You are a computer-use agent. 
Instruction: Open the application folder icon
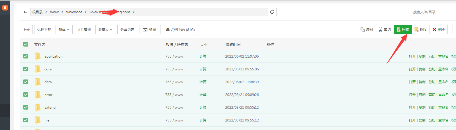click(38, 56)
